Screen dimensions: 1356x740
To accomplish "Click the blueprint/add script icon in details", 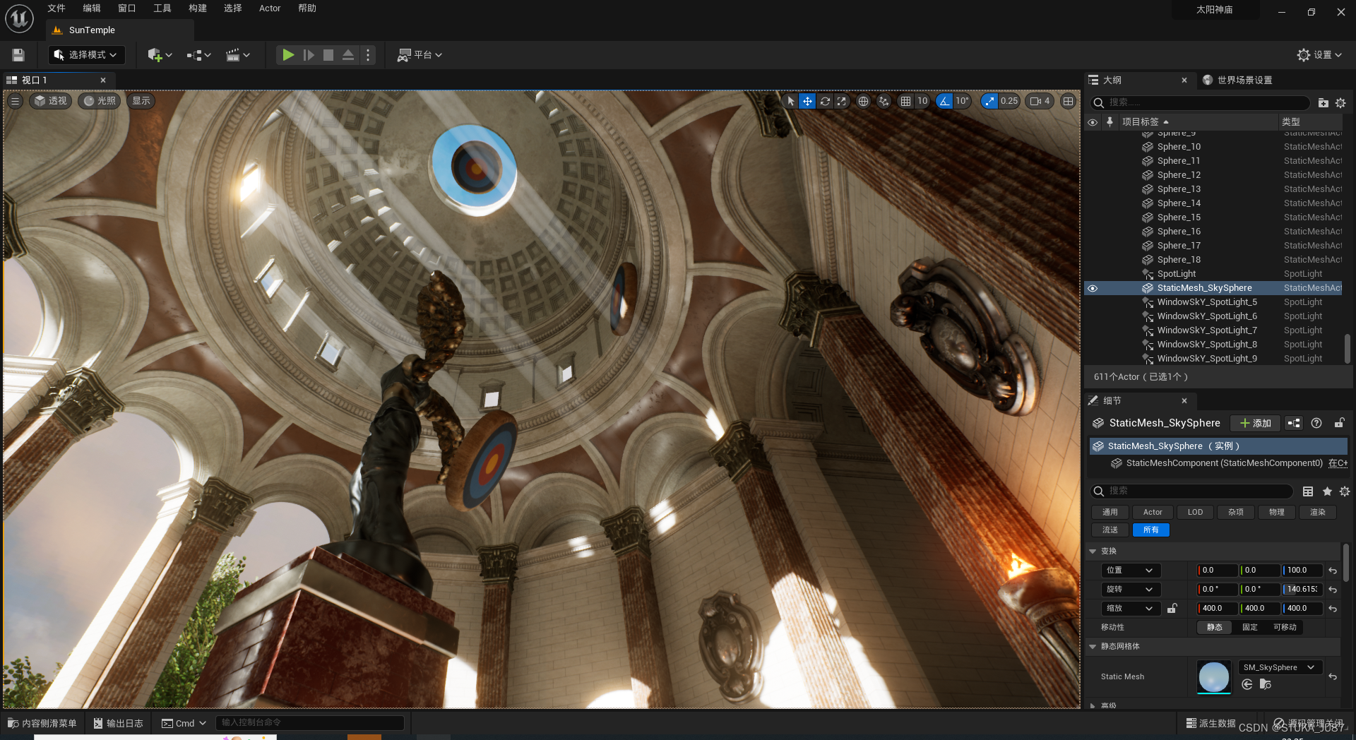I will coord(1294,423).
